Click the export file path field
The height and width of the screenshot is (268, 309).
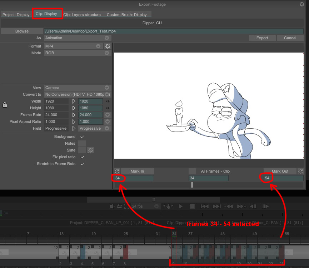173,31
